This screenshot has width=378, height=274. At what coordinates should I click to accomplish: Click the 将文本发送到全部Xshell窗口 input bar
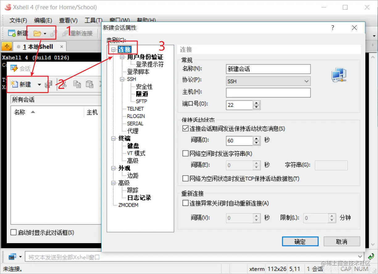coord(195,257)
